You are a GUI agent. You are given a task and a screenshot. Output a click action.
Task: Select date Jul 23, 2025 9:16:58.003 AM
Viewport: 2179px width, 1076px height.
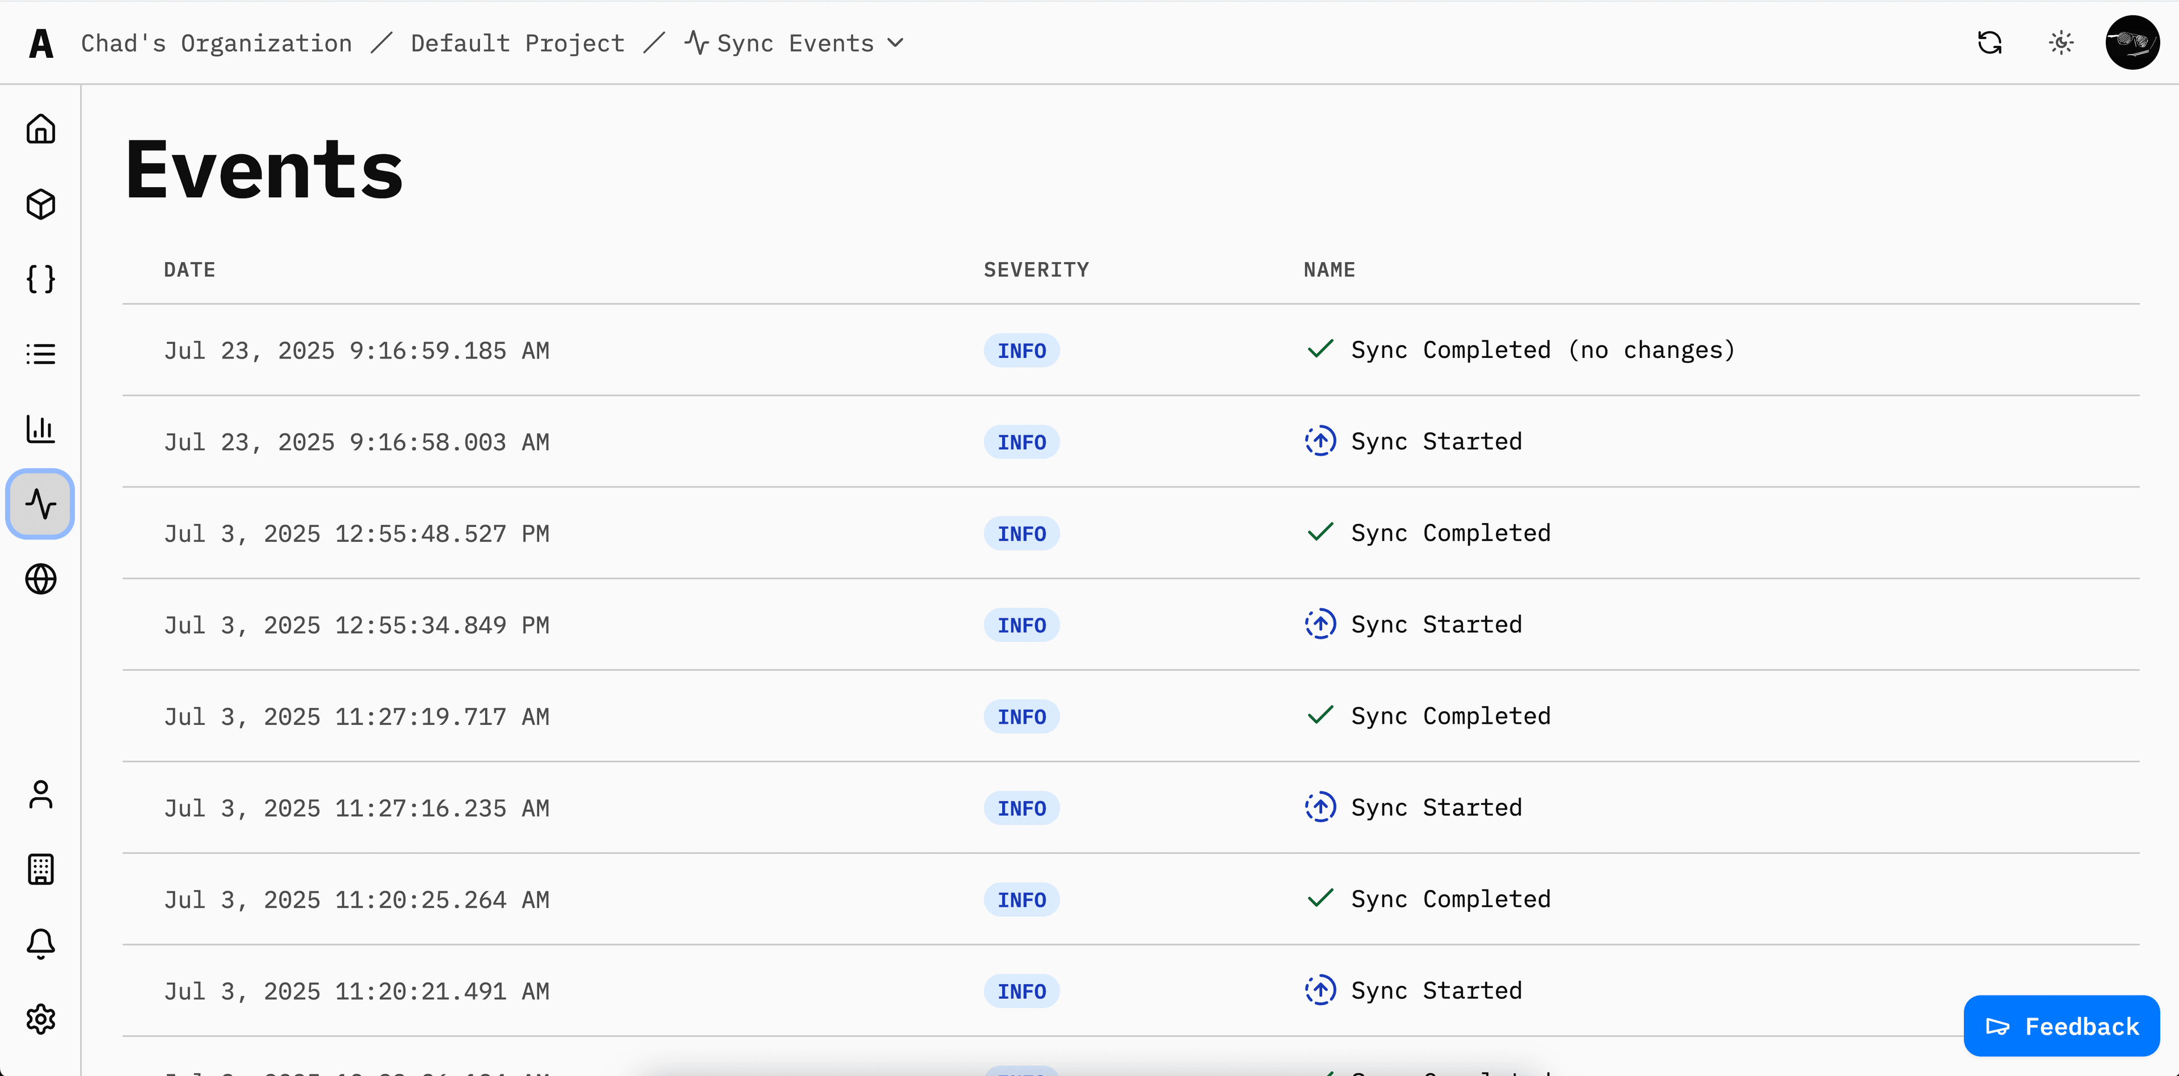point(357,442)
